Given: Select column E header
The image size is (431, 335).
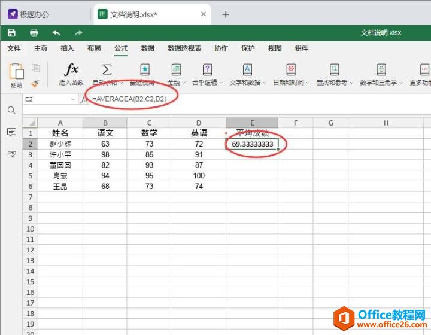Looking at the screenshot, I should 252,123.
